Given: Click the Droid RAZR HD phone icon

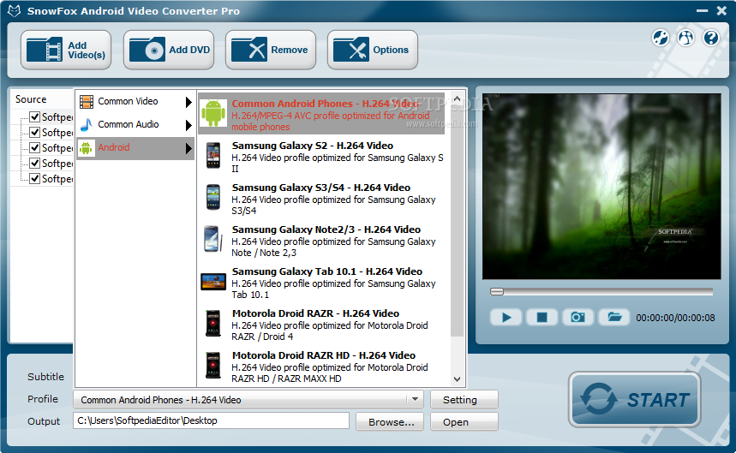Looking at the screenshot, I should [x=213, y=366].
